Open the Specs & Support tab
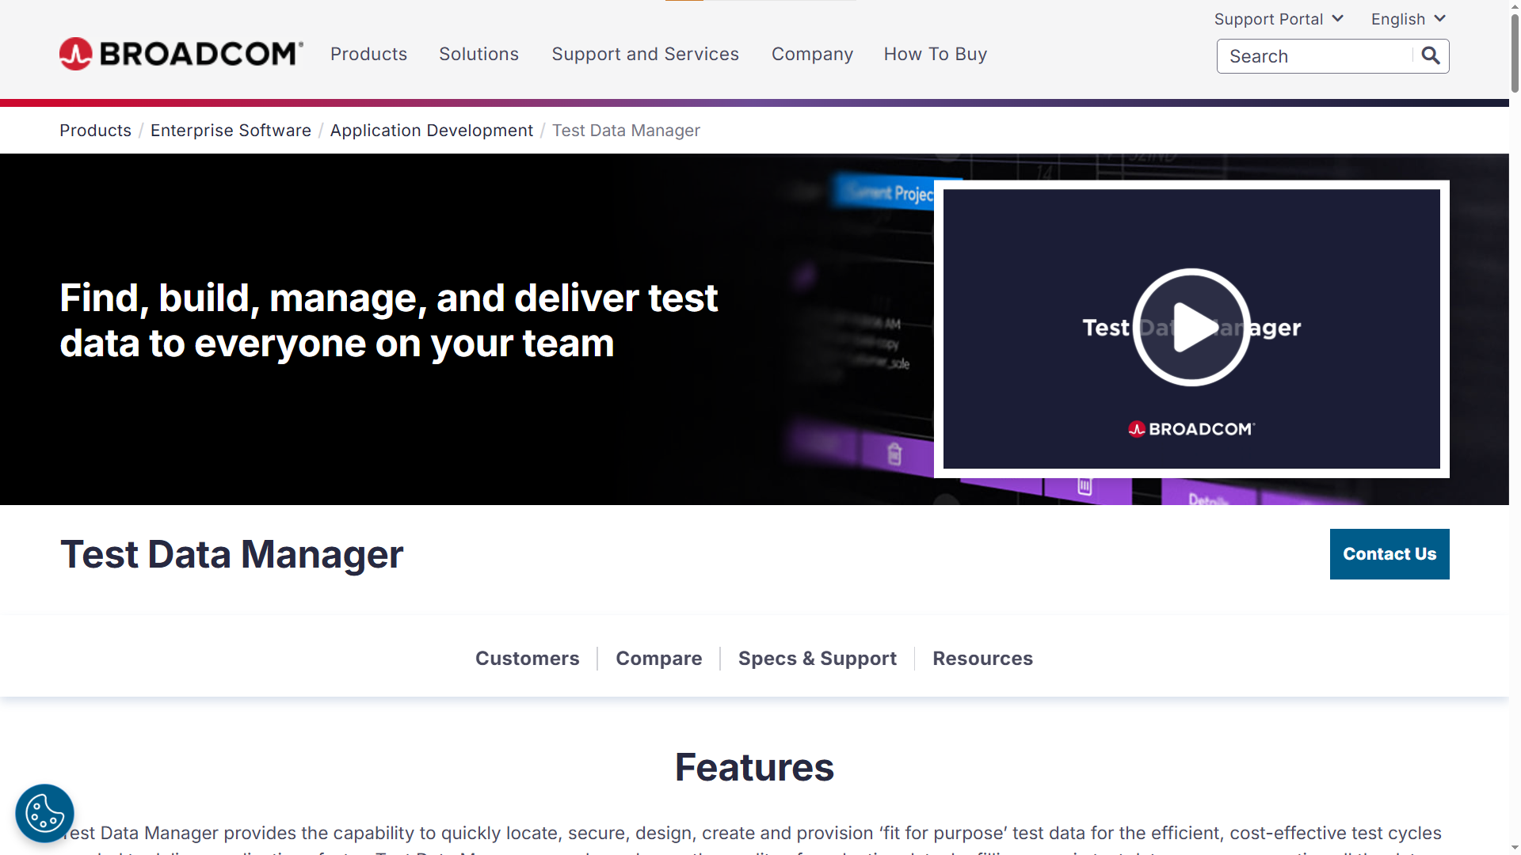1521x855 pixels. (x=817, y=658)
